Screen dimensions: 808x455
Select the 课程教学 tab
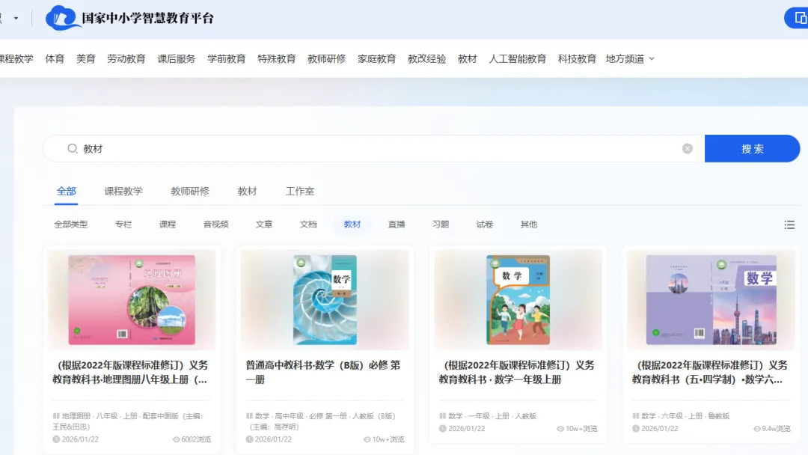tap(123, 191)
